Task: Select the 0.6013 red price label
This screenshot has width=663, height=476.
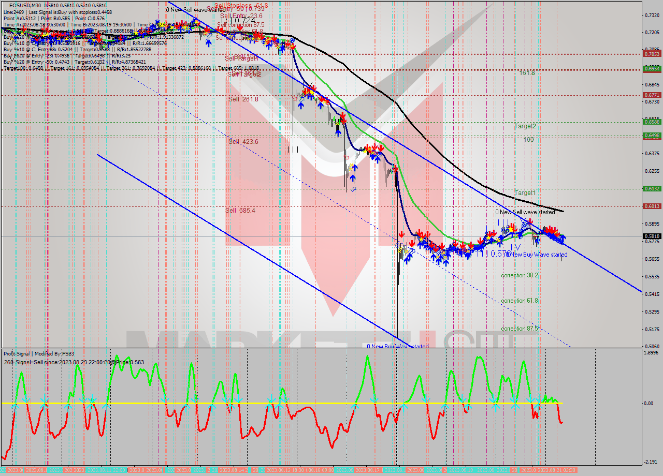Action: pyautogui.click(x=652, y=206)
